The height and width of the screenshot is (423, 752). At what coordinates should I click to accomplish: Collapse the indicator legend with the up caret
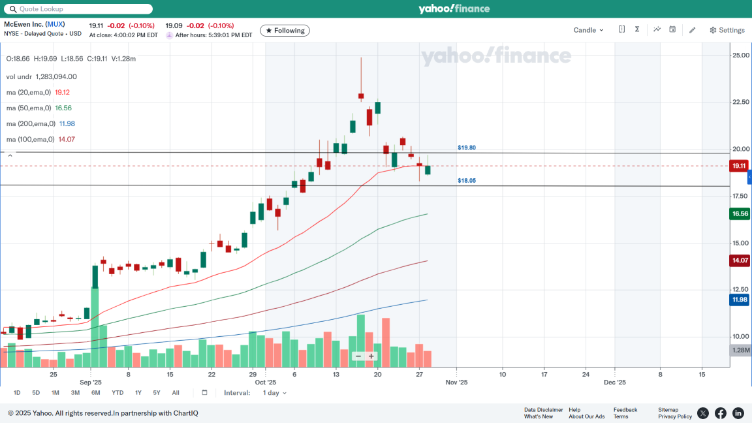point(10,155)
